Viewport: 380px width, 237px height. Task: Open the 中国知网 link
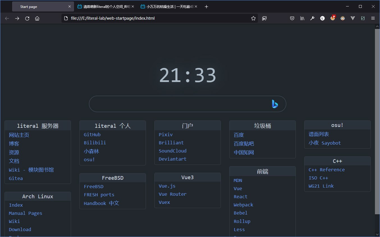point(244,152)
